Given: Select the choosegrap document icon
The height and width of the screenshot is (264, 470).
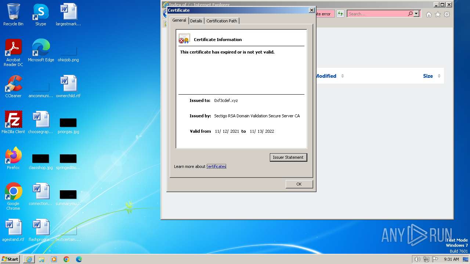Looking at the screenshot, I should tap(40, 122).
